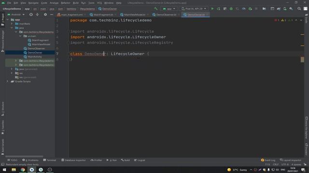Toggle the Emulator tool window side tab
This screenshot has width=309, height=173.
click(307, 149)
